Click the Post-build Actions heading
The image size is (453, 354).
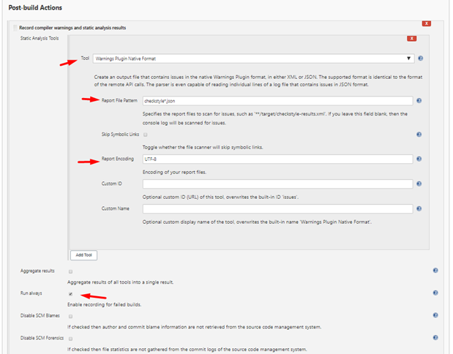pyautogui.click(x=35, y=8)
